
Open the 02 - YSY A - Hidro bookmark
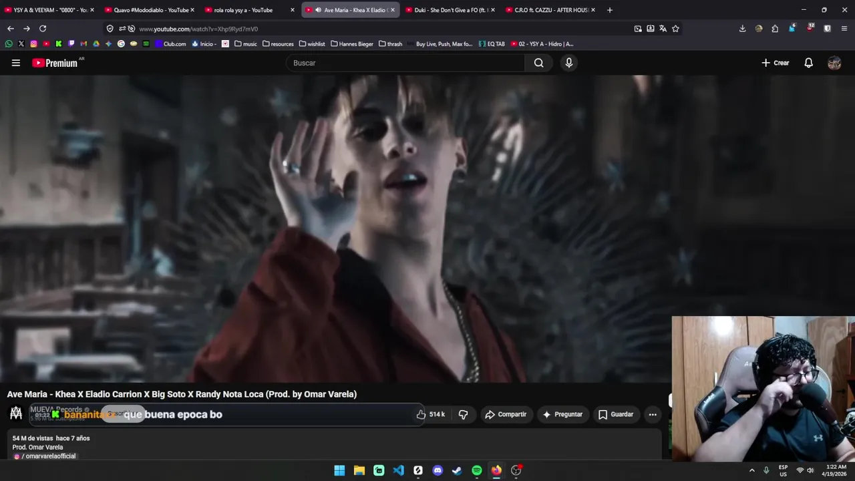click(542, 44)
